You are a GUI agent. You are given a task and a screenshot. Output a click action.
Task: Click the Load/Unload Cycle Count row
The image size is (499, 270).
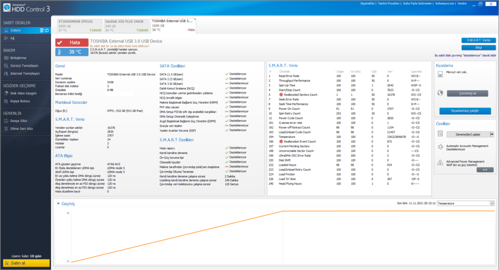[347, 132]
